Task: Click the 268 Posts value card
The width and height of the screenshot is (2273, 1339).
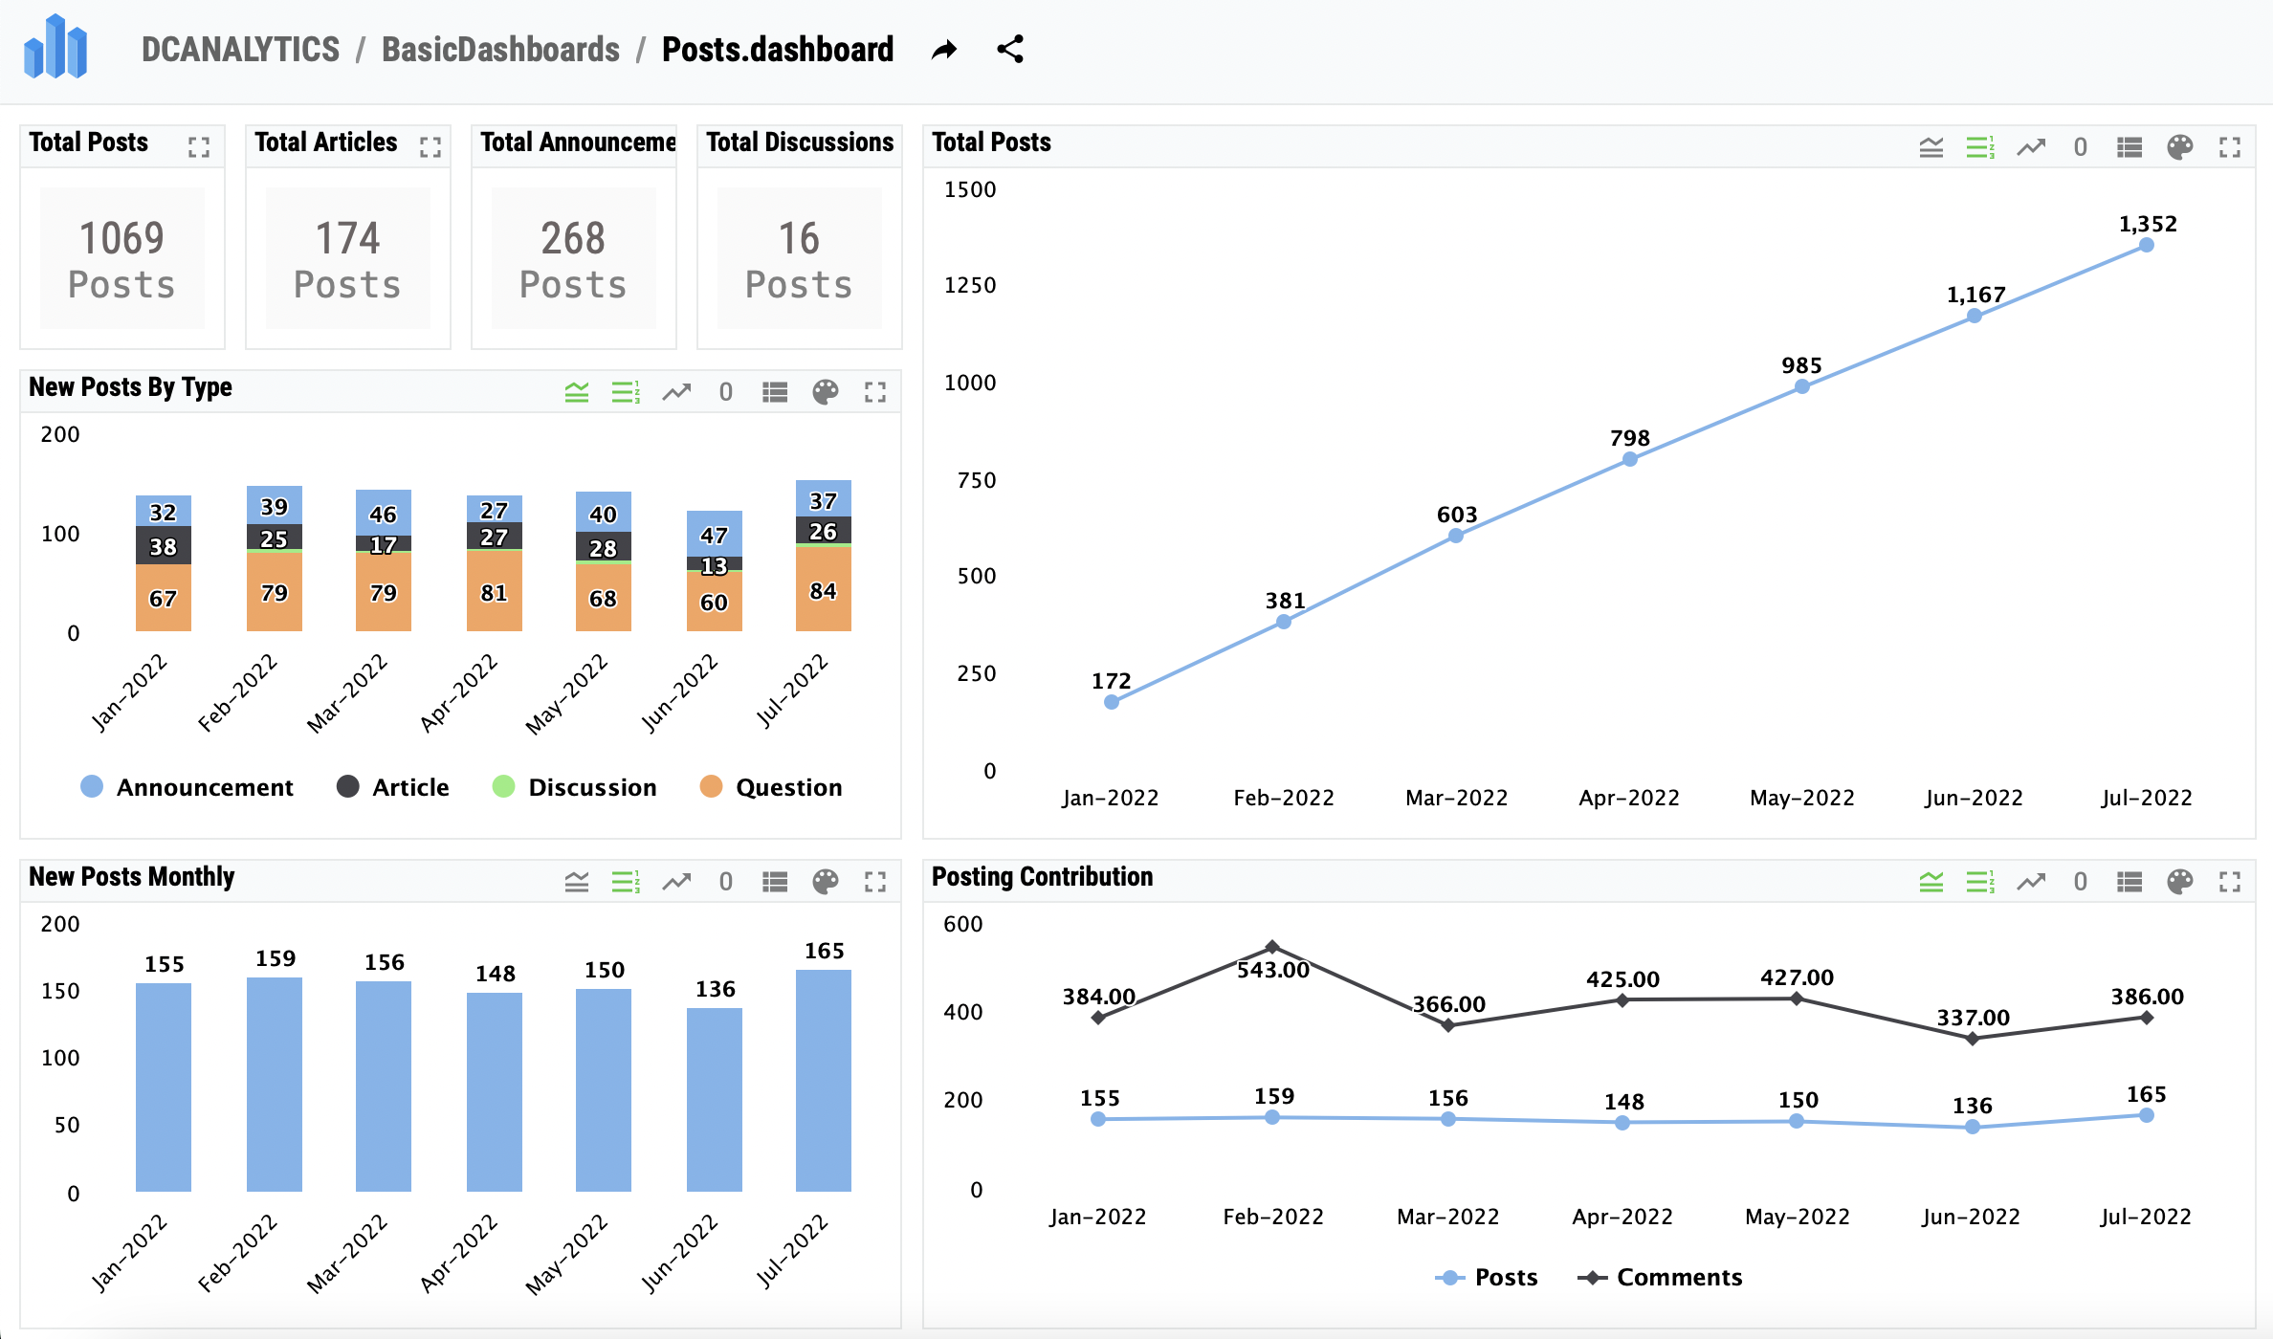Action: [x=574, y=258]
